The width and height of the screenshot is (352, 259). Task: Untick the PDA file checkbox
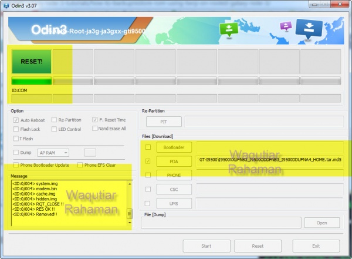(148, 161)
